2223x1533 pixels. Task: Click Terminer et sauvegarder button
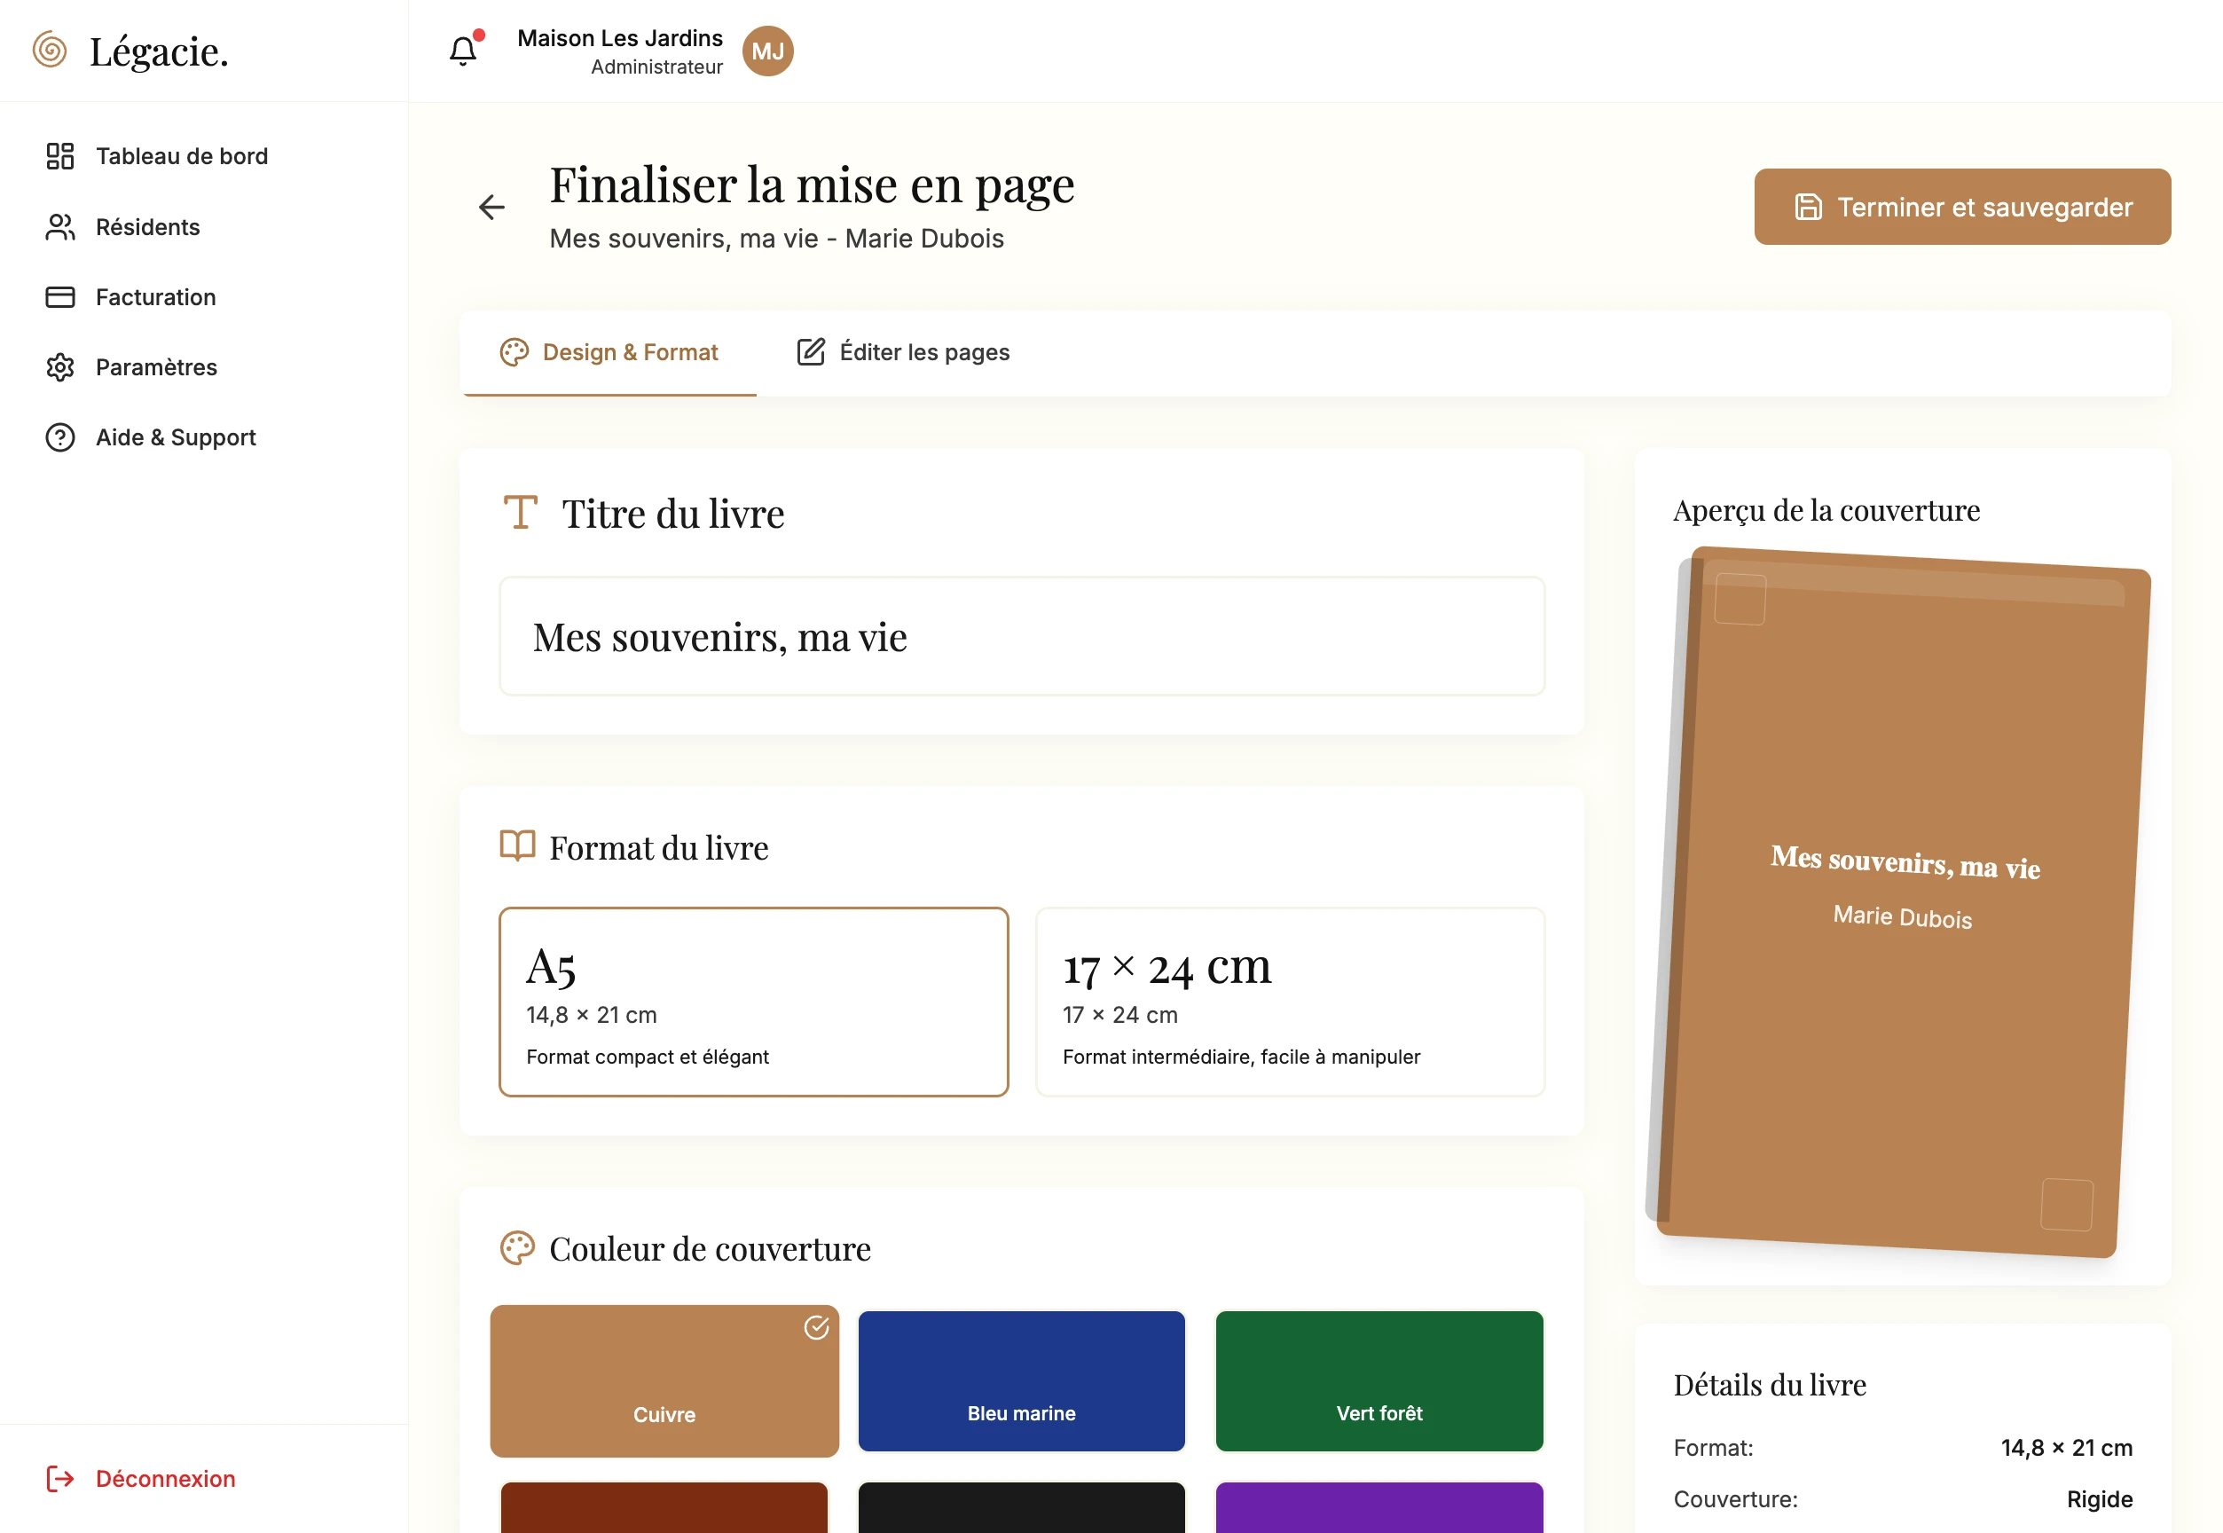[1962, 208]
